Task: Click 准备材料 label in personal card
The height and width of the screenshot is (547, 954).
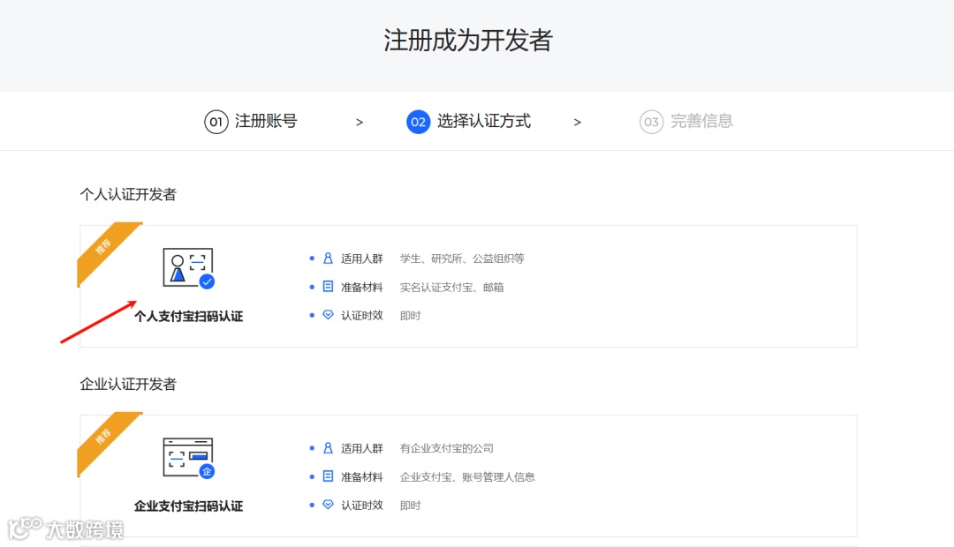Action: pyautogui.click(x=362, y=288)
